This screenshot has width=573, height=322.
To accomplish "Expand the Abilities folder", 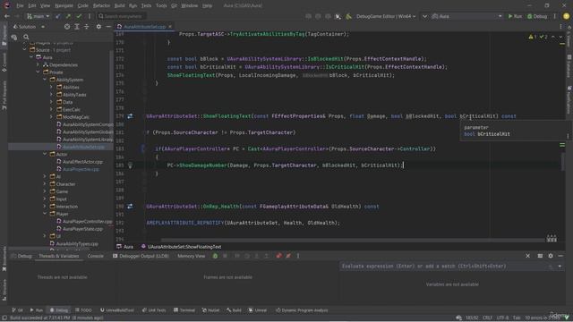I will [x=52, y=88].
